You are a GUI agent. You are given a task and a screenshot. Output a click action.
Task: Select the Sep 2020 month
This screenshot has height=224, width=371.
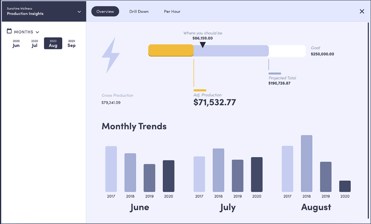71,44
